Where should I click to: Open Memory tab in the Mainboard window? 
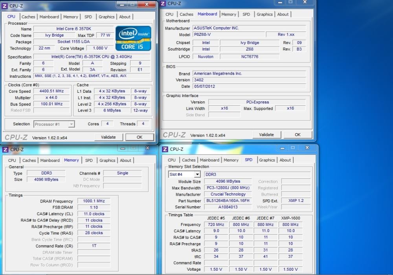point(229,14)
